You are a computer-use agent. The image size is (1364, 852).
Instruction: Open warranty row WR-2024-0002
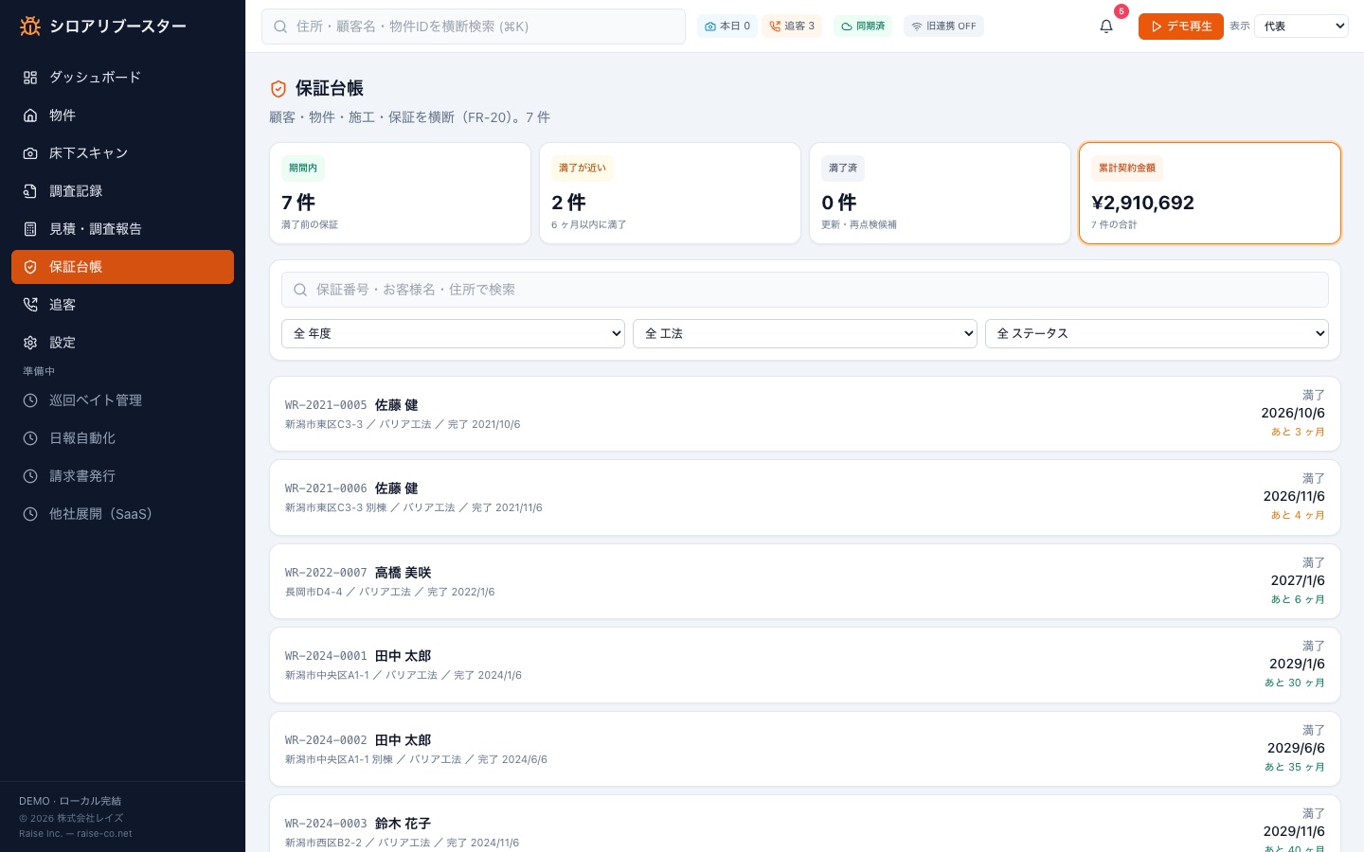coord(805,749)
